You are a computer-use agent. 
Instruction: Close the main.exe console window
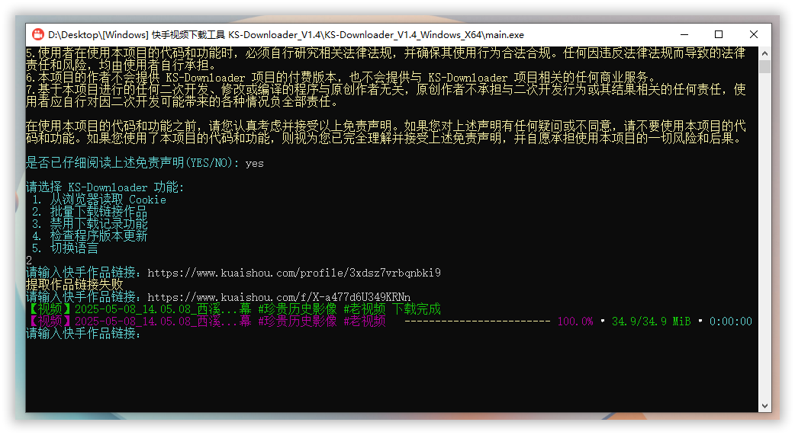[754, 34]
